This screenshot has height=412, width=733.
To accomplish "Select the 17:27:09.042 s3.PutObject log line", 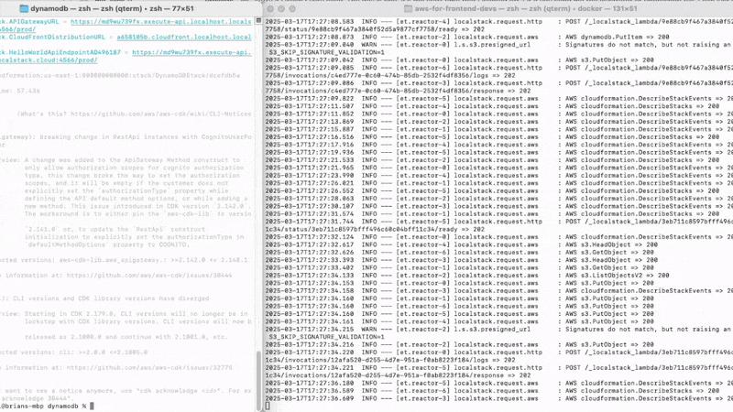I will point(460,60).
